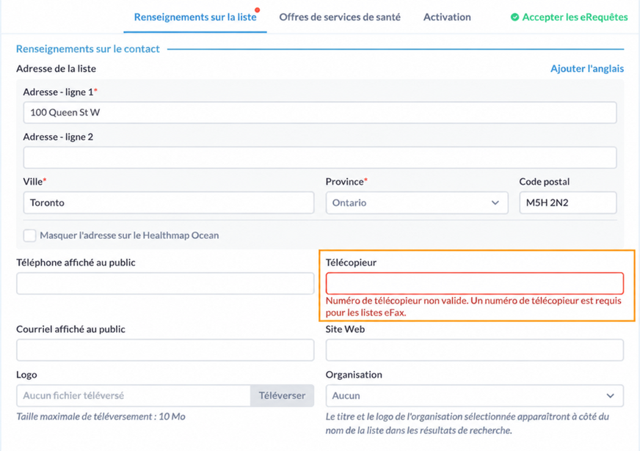Screen dimensions: 640x451
Task: Click the Téléverser logo button
Action: click(x=282, y=395)
